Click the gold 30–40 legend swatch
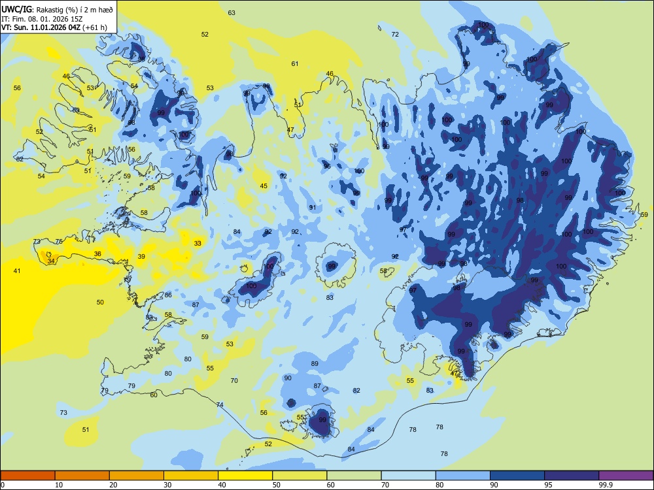654x490 pixels. click(191, 476)
